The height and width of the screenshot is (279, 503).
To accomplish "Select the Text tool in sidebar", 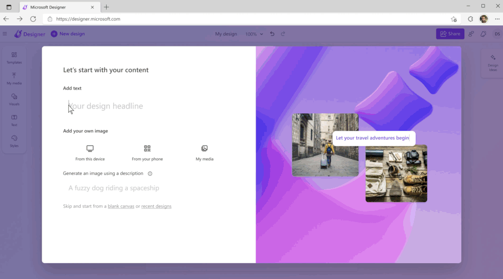I will click(14, 120).
